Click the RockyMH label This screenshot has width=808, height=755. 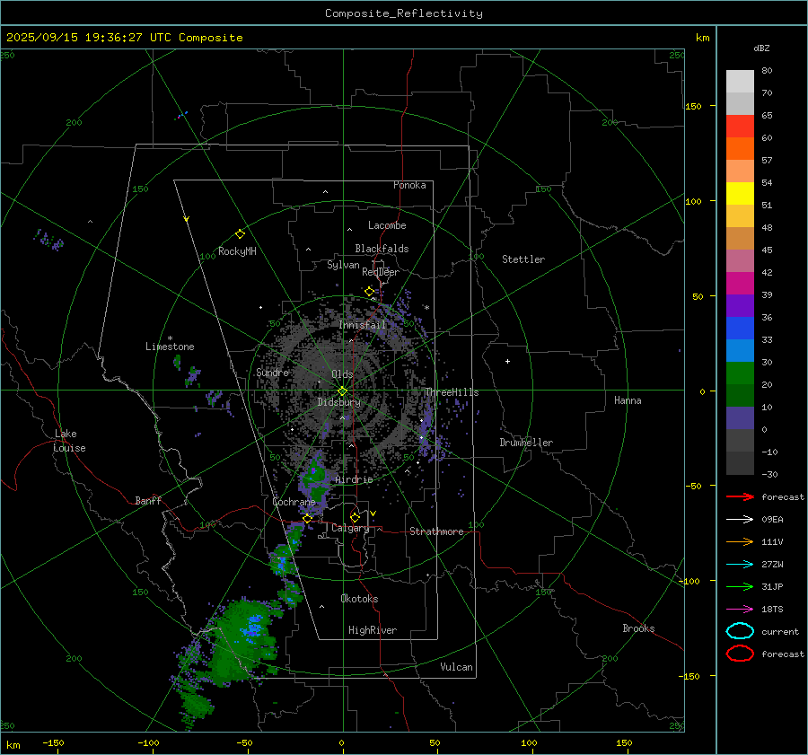pos(237,251)
